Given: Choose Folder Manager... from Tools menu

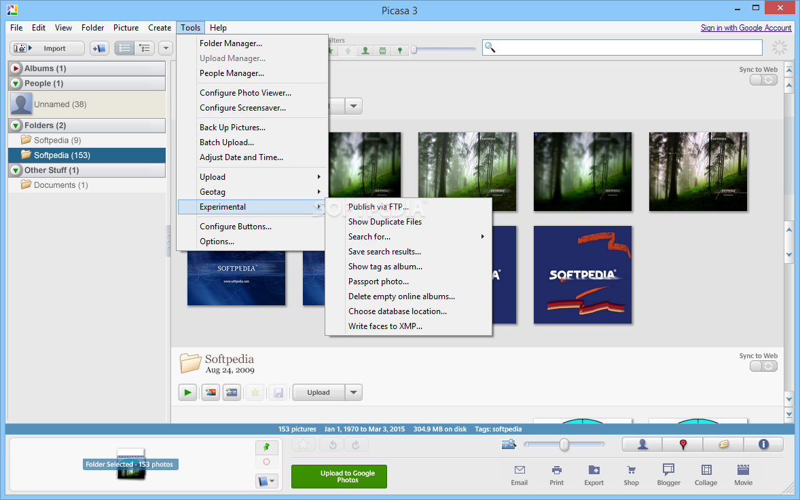Looking at the screenshot, I should click(252, 43).
